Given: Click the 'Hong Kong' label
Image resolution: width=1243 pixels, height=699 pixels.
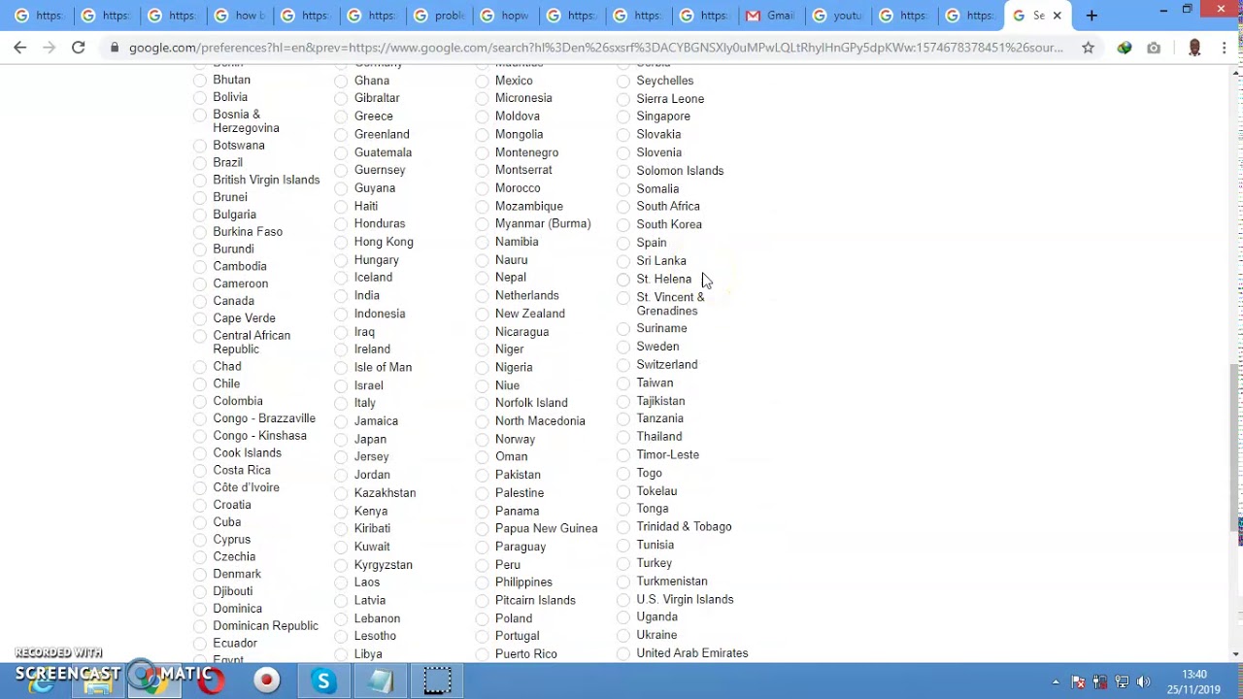Looking at the screenshot, I should 384,242.
